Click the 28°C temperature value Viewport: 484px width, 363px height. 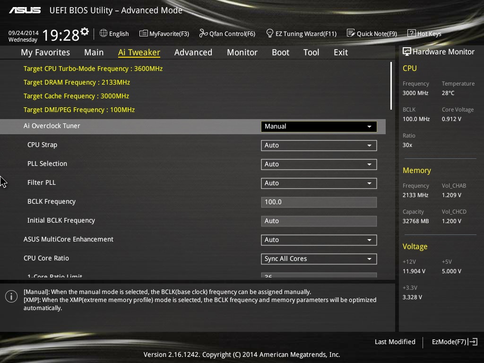point(448,93)
